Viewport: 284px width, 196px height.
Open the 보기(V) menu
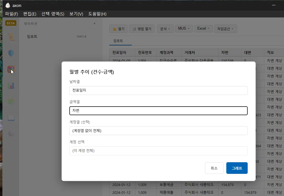coord(76,14)
